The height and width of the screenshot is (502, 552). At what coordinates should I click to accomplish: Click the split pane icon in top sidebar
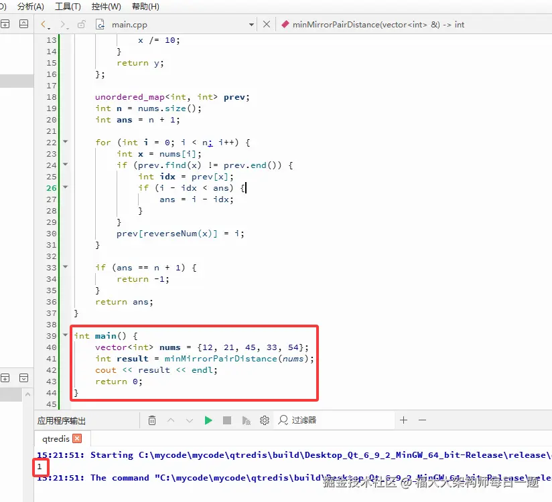pyautogui.click(x=5, y=24)
